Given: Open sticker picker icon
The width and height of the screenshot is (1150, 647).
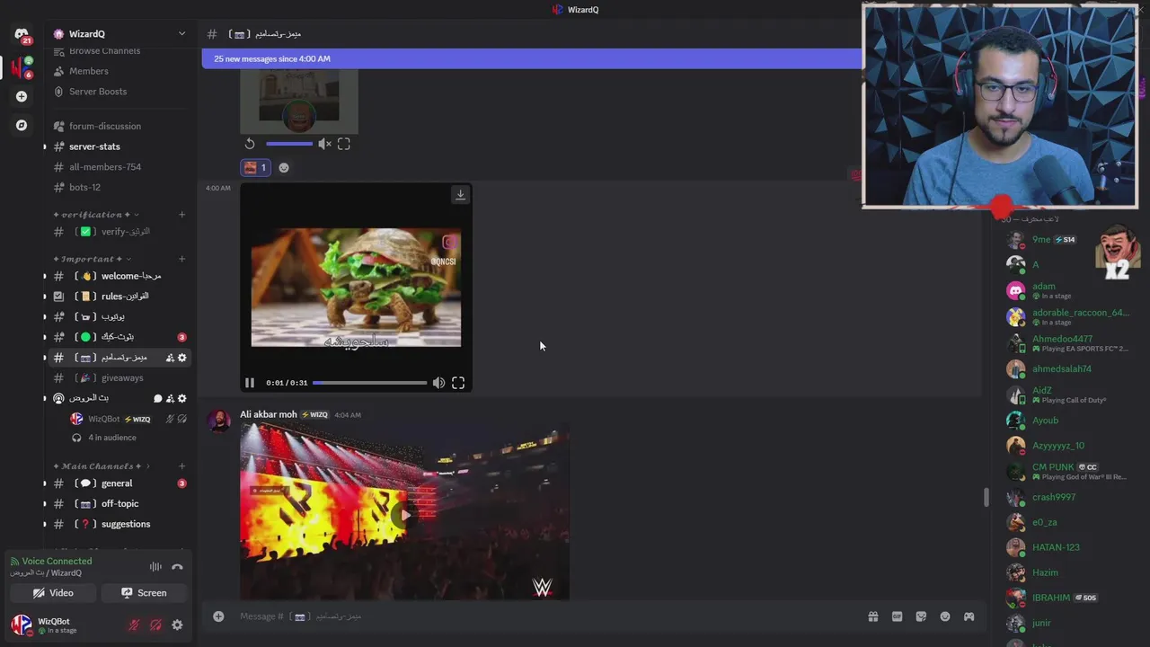Looking at the screenshot, I should click(921, 616).
